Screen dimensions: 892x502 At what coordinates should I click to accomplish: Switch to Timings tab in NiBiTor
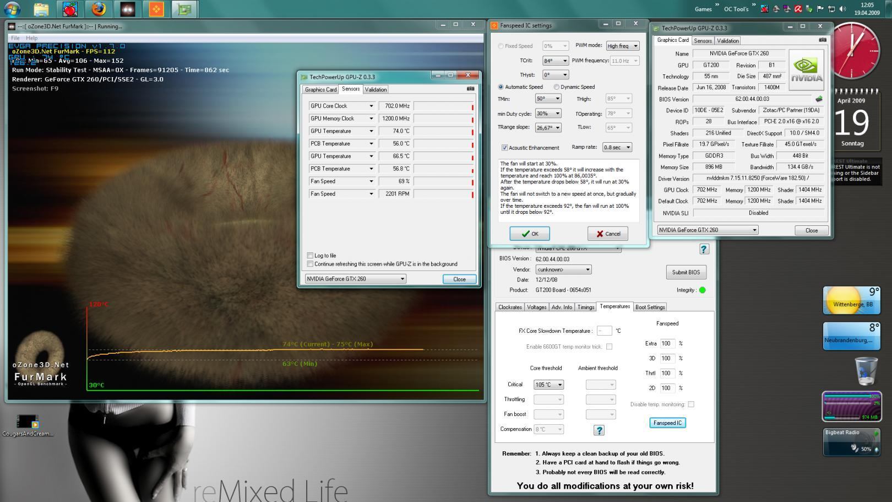tap(585, 307)
